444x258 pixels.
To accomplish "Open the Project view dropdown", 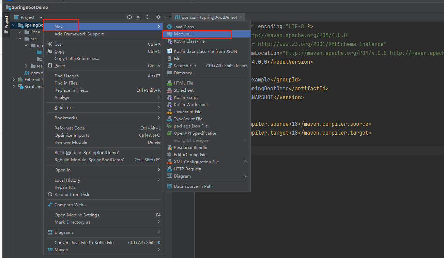I will [41, 17].
